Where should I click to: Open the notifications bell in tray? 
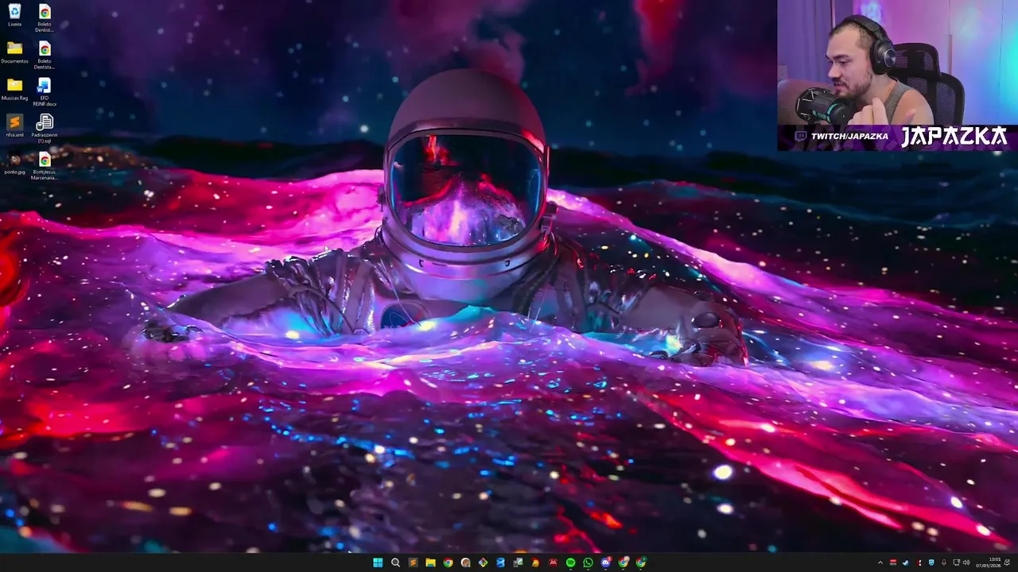1007,562
